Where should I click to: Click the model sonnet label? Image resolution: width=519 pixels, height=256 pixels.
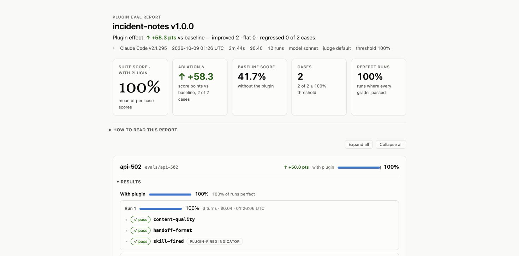coord(303,48)
